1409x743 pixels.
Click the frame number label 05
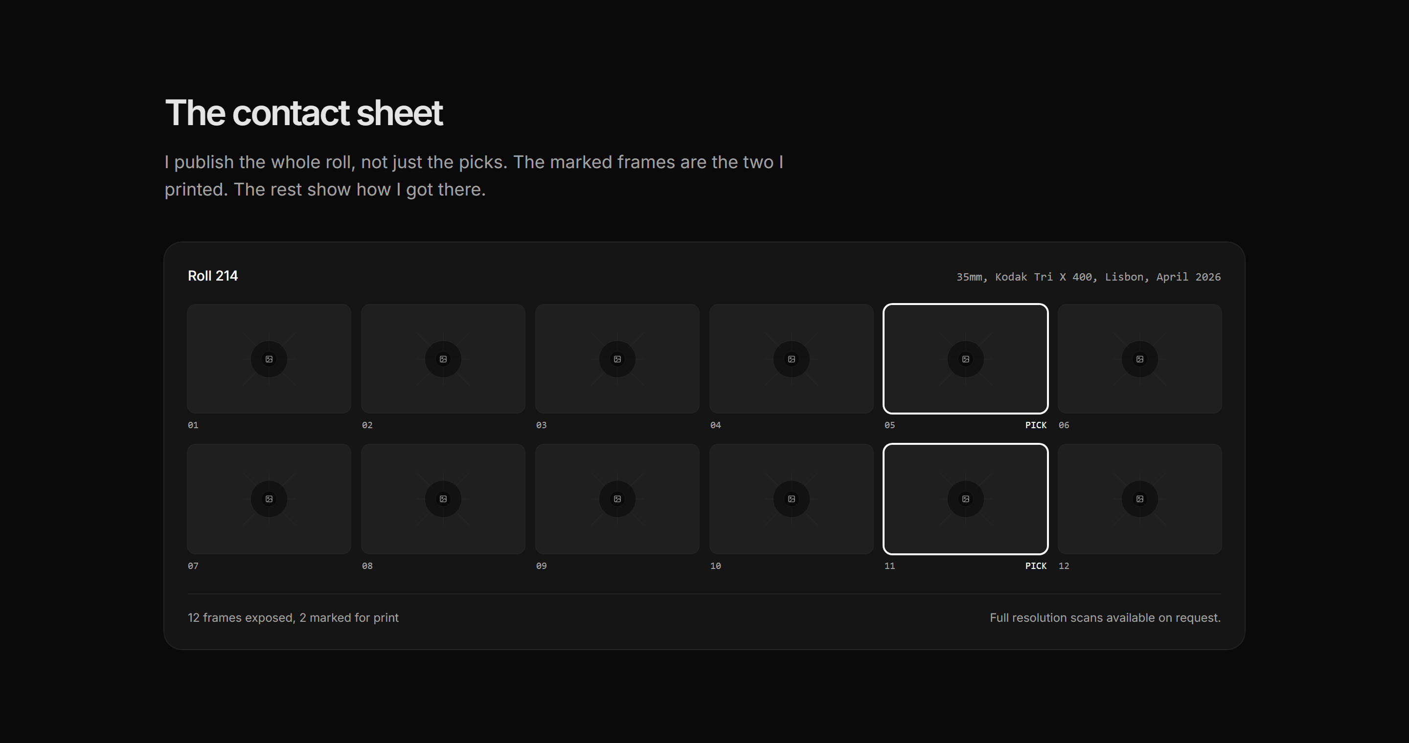[889, 425]
